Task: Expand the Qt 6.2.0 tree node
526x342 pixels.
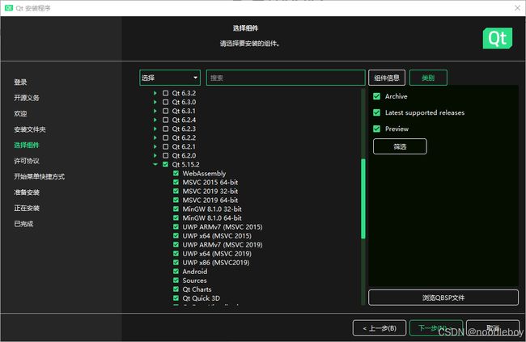Action: [155, 155]
